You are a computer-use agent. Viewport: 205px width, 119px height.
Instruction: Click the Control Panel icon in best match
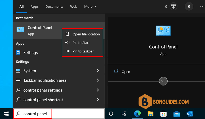tap(20, 30)
